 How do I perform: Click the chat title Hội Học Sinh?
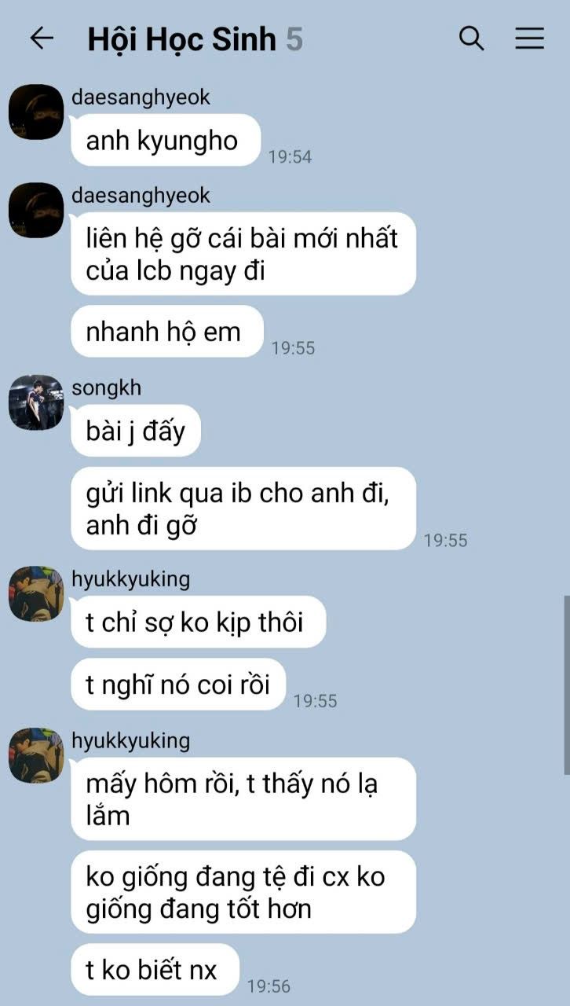[x=182, y=39]
